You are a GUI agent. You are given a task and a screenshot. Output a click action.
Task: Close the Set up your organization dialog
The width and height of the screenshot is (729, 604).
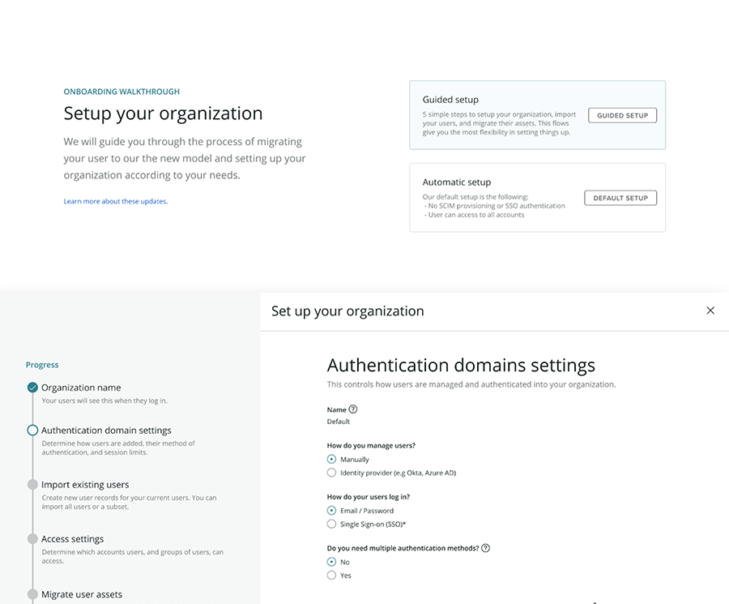[x=710, y=311]
